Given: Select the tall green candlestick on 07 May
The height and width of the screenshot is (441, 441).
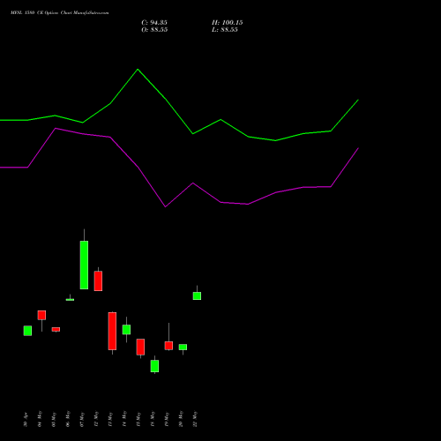Looking at the screenshot, I should [x=84, y=265].
